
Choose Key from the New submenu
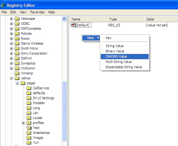click(x=125, y=38)
